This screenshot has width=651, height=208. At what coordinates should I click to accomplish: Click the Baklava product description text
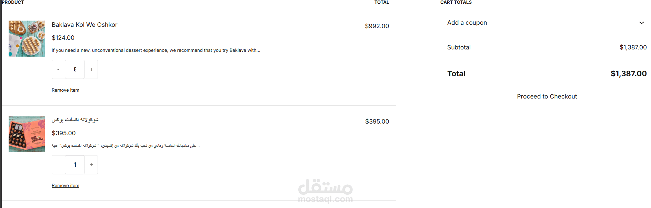point(156,50)
